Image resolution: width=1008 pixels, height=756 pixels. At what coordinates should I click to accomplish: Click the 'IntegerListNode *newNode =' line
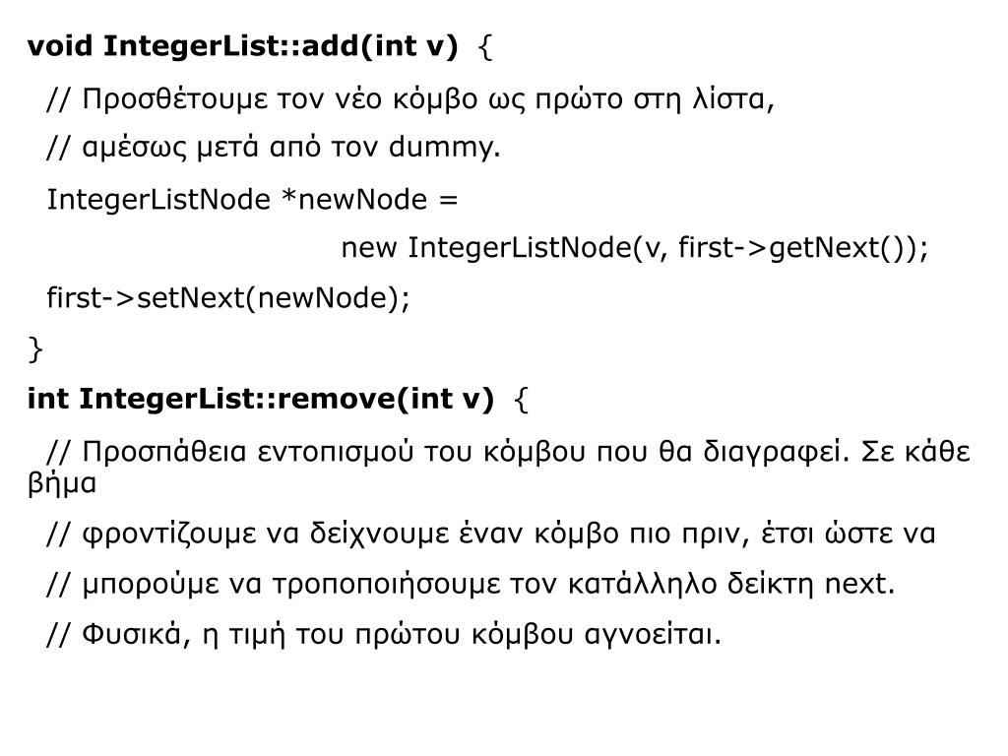(x=253, y=199)
